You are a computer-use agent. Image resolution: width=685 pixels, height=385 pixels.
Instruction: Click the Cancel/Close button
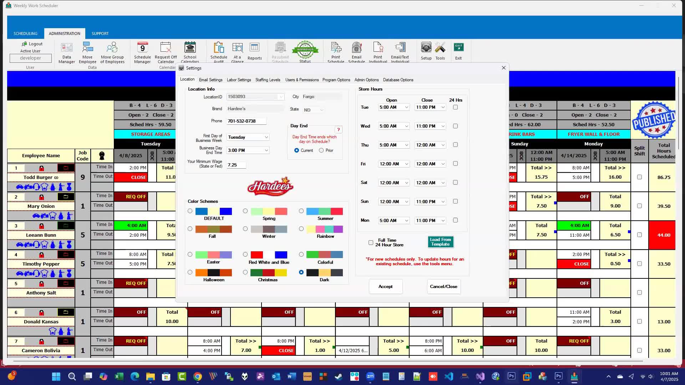(x=443, y=287)
